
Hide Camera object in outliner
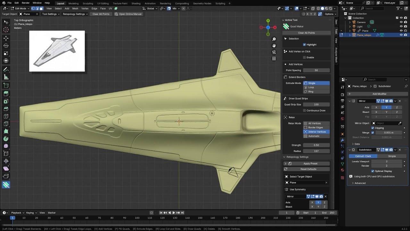(401, 22)
